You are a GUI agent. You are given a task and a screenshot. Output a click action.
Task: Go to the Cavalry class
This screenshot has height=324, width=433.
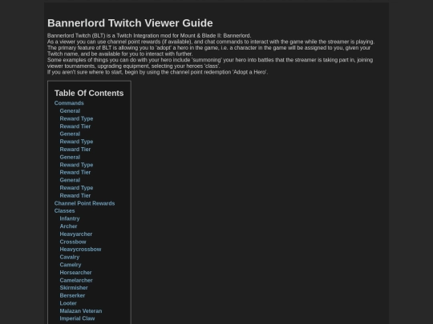pyautogui.click(x=70, y=257)
